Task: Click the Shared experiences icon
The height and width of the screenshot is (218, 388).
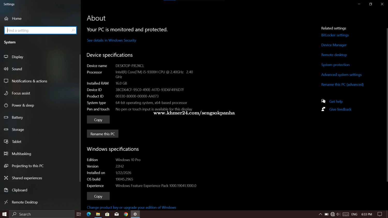Action: pyautogui.click(x=6, y=178)
